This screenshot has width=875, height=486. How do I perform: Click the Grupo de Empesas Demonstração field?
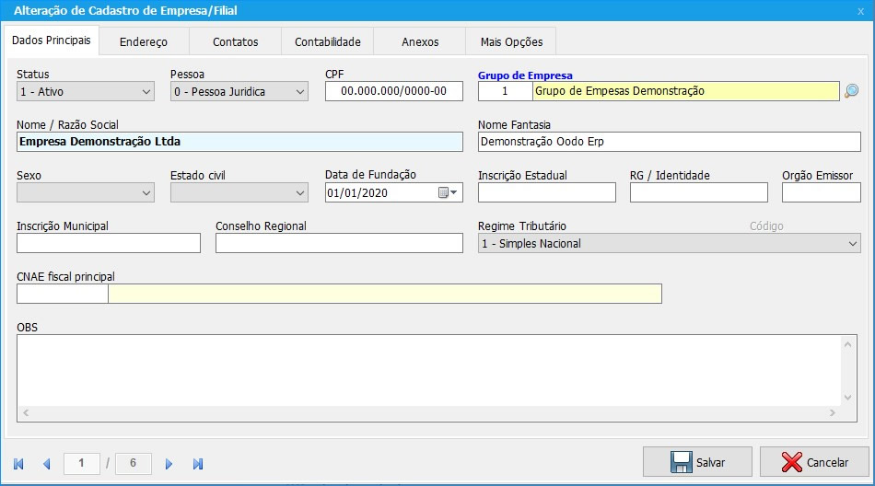pyautogui.click(x=686, y=91)
